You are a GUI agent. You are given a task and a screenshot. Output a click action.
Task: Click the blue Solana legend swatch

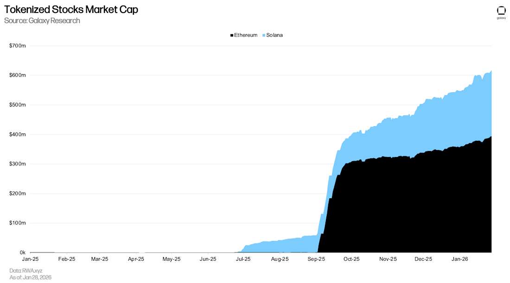click(264, 35)
